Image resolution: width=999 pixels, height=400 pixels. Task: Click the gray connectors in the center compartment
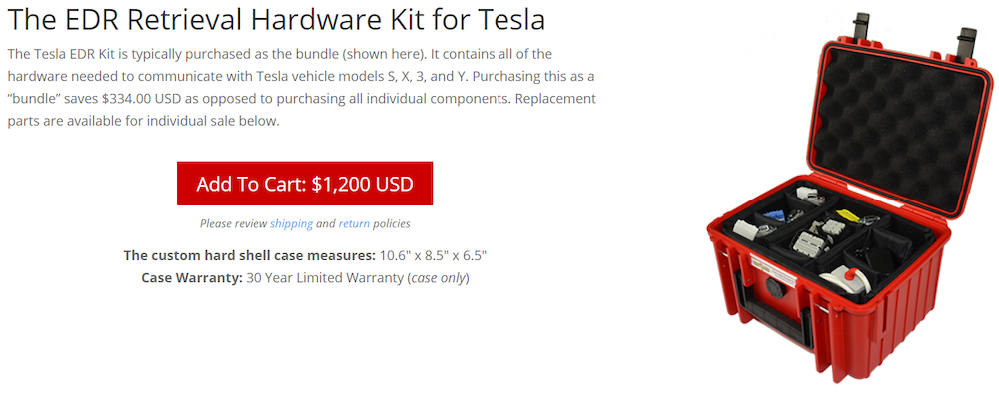click(805, 239)
